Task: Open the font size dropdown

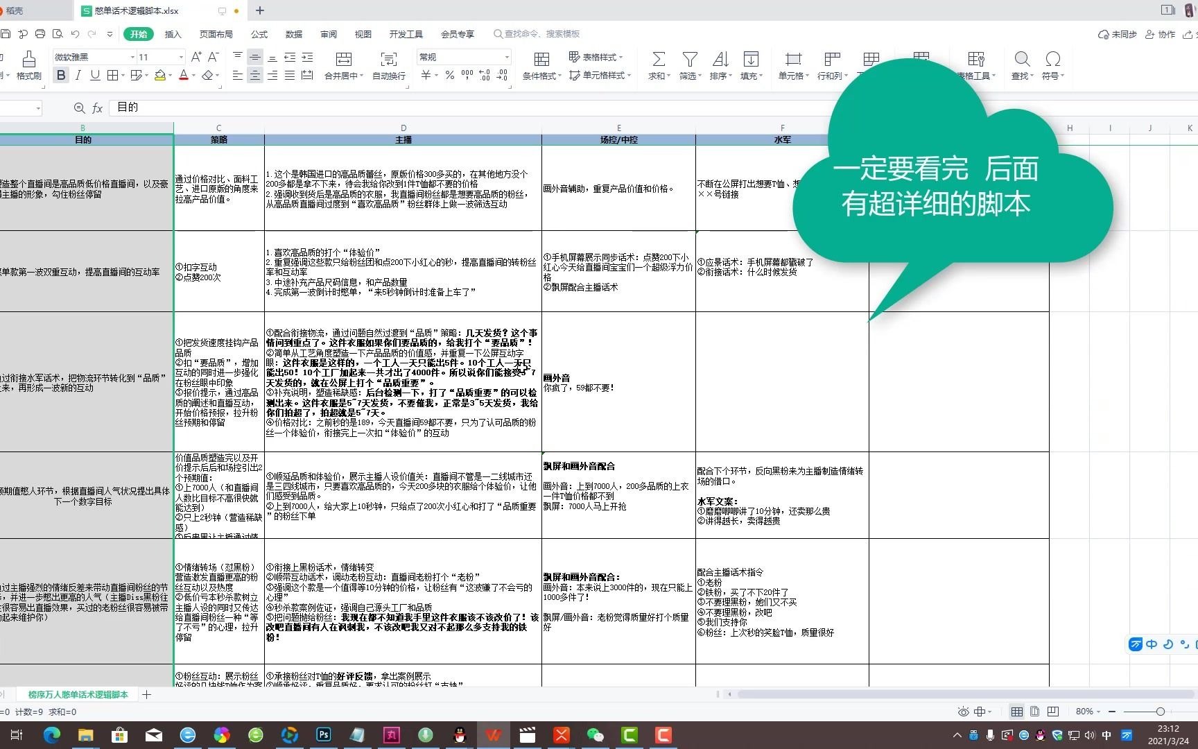Action: pyautogui.click(x=180, y=58)
